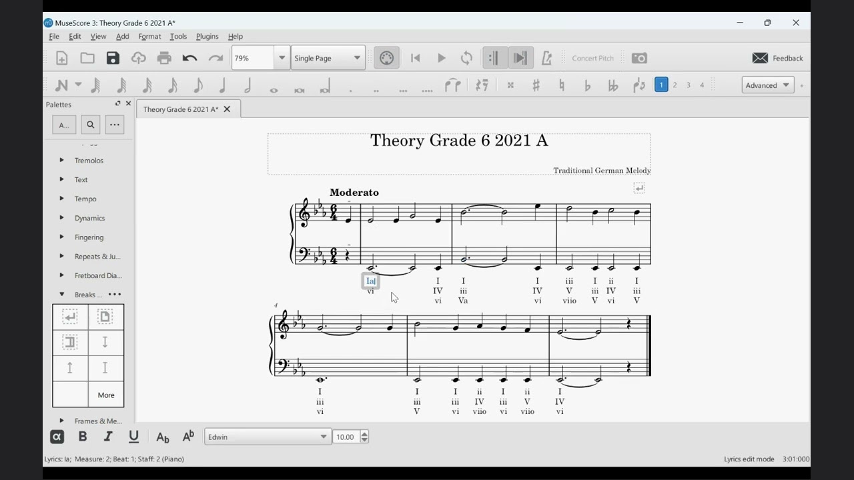Image resolution: width=854 pixels, height=480 pixels.
Task: Switch to voice 1
Action: [x=661, y=85]
